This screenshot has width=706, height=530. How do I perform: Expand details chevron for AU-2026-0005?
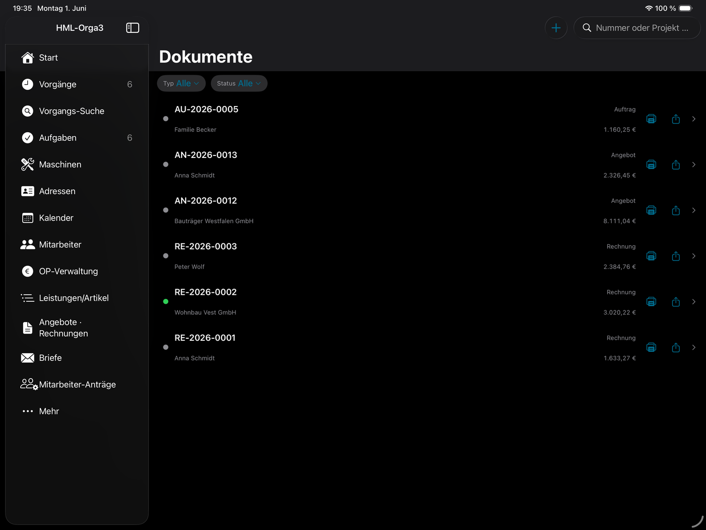click(694, 119)
